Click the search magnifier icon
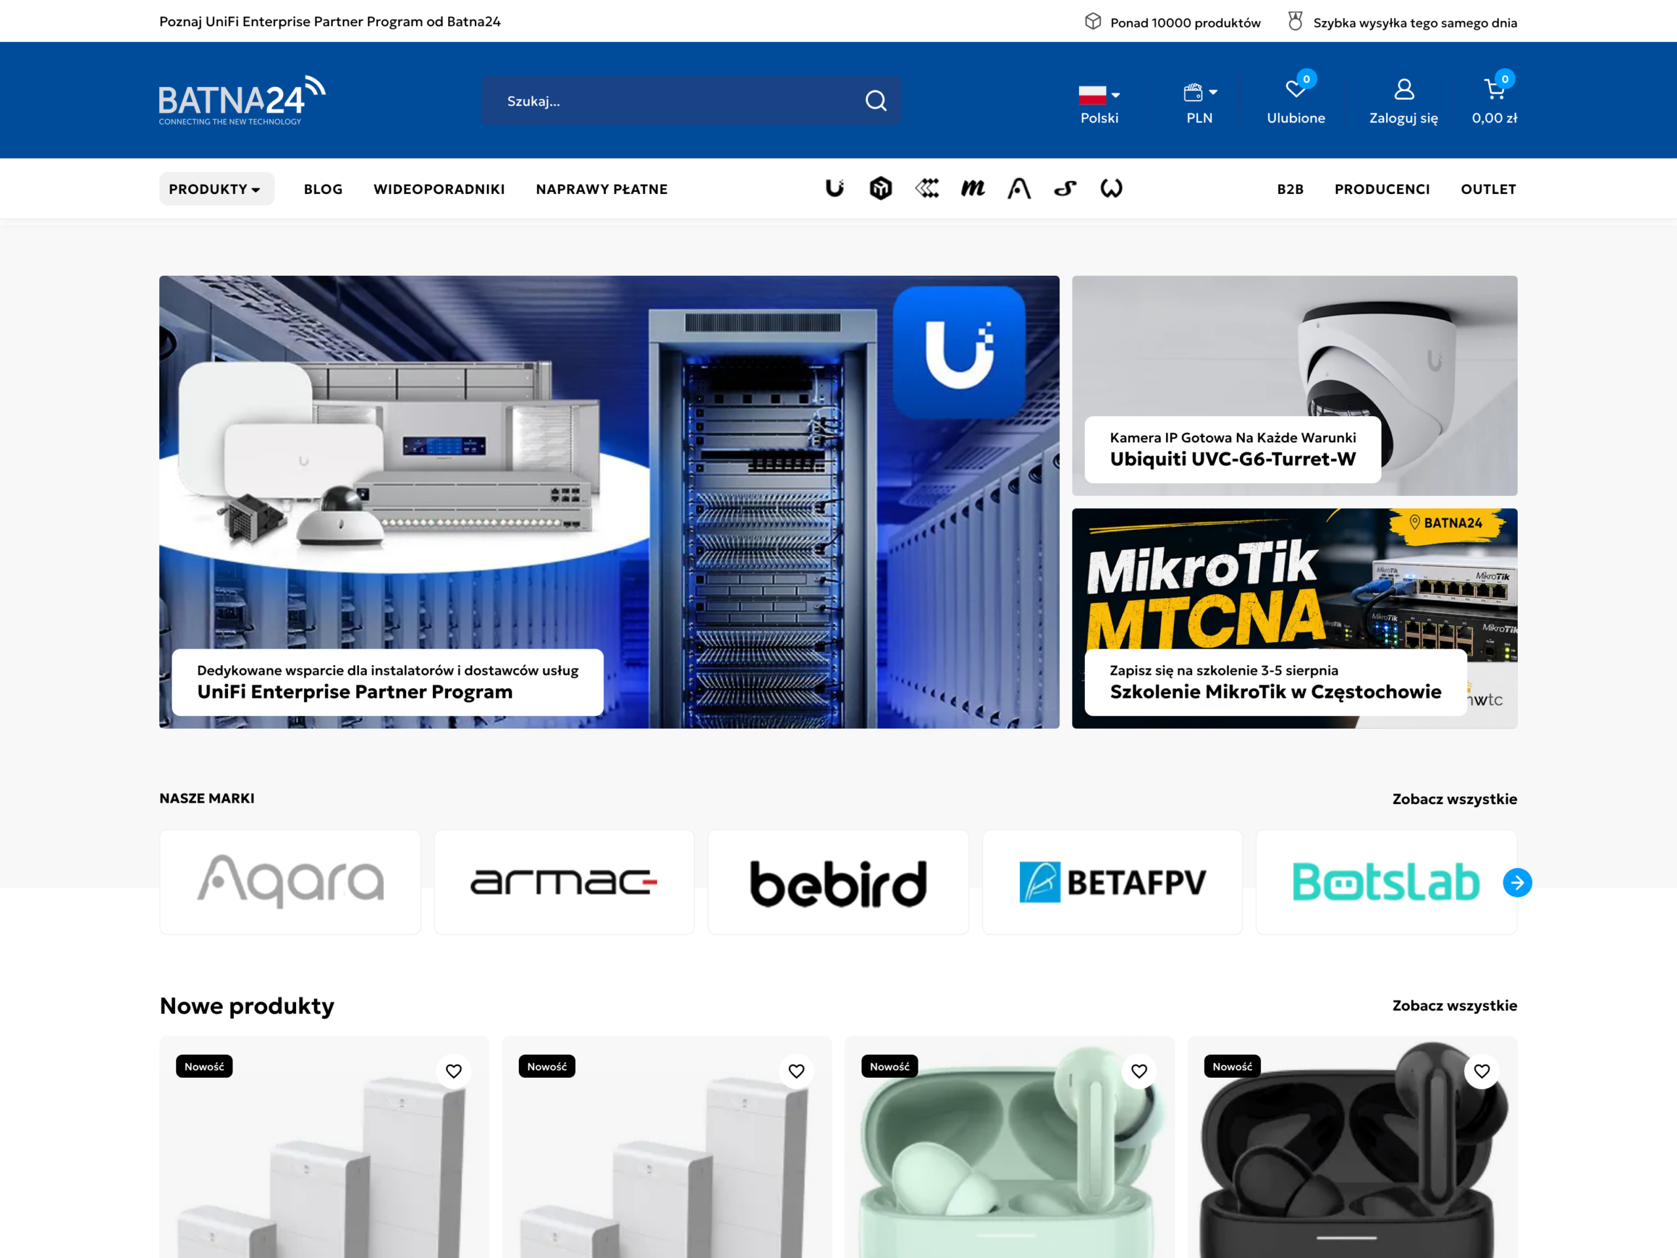Viewport: 1677px width, 1258px height. point(876,101)
